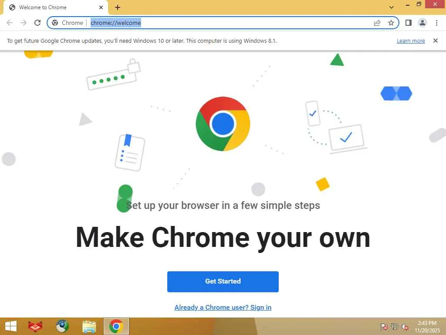Share this page icon in address bar
This screenshot has height=335, width=446.
tap(377, 23)
